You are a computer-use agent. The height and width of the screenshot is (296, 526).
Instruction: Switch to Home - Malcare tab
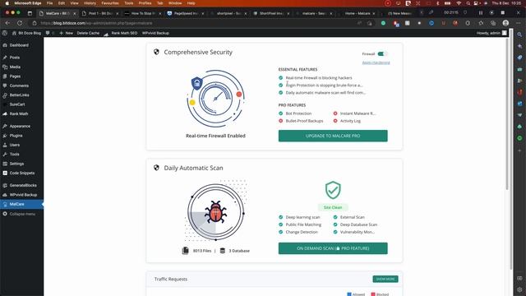(357, 13)
